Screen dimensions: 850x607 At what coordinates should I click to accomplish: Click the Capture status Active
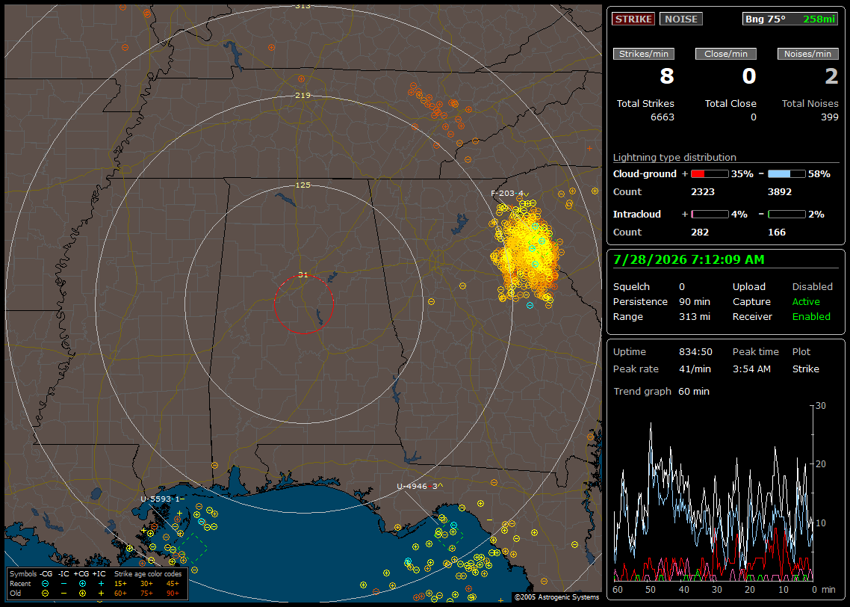click(x=806, y=301)
